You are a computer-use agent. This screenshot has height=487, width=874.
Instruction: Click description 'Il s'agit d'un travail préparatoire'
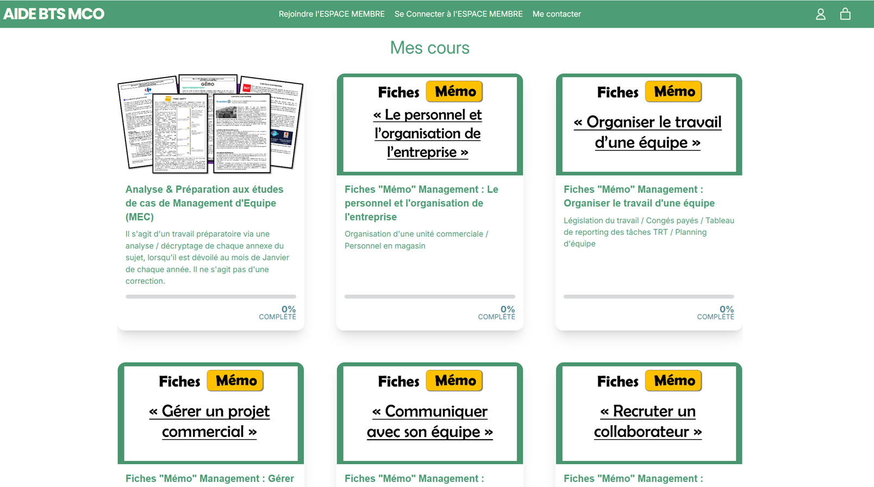207,258
